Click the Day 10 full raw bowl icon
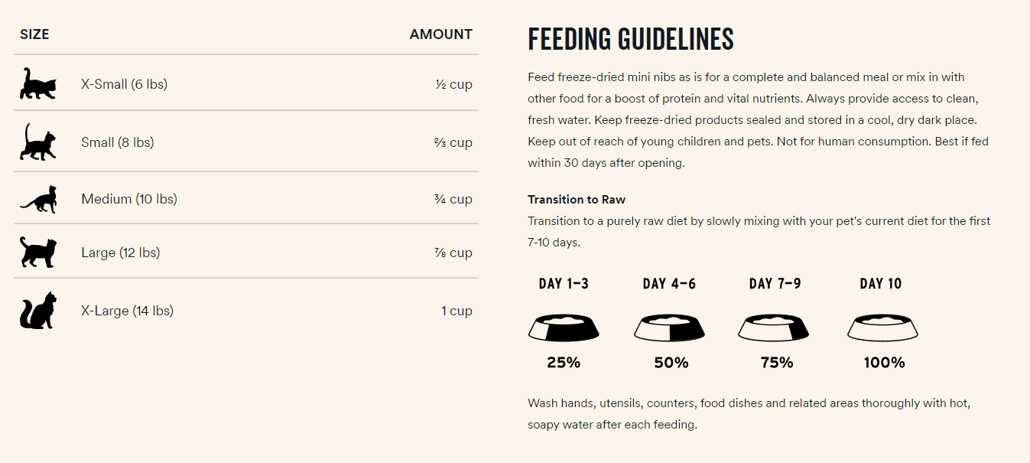The image size is (1030, 463). [882, 328]
